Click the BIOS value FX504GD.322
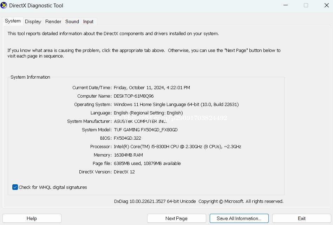Viewport: 333px width, 225px height. pyautogui.click(x=128, y=138)
